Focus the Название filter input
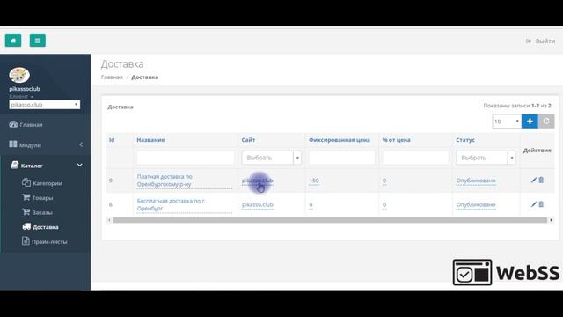The height and width of the screenshot is (317, 563). [186, 158]
